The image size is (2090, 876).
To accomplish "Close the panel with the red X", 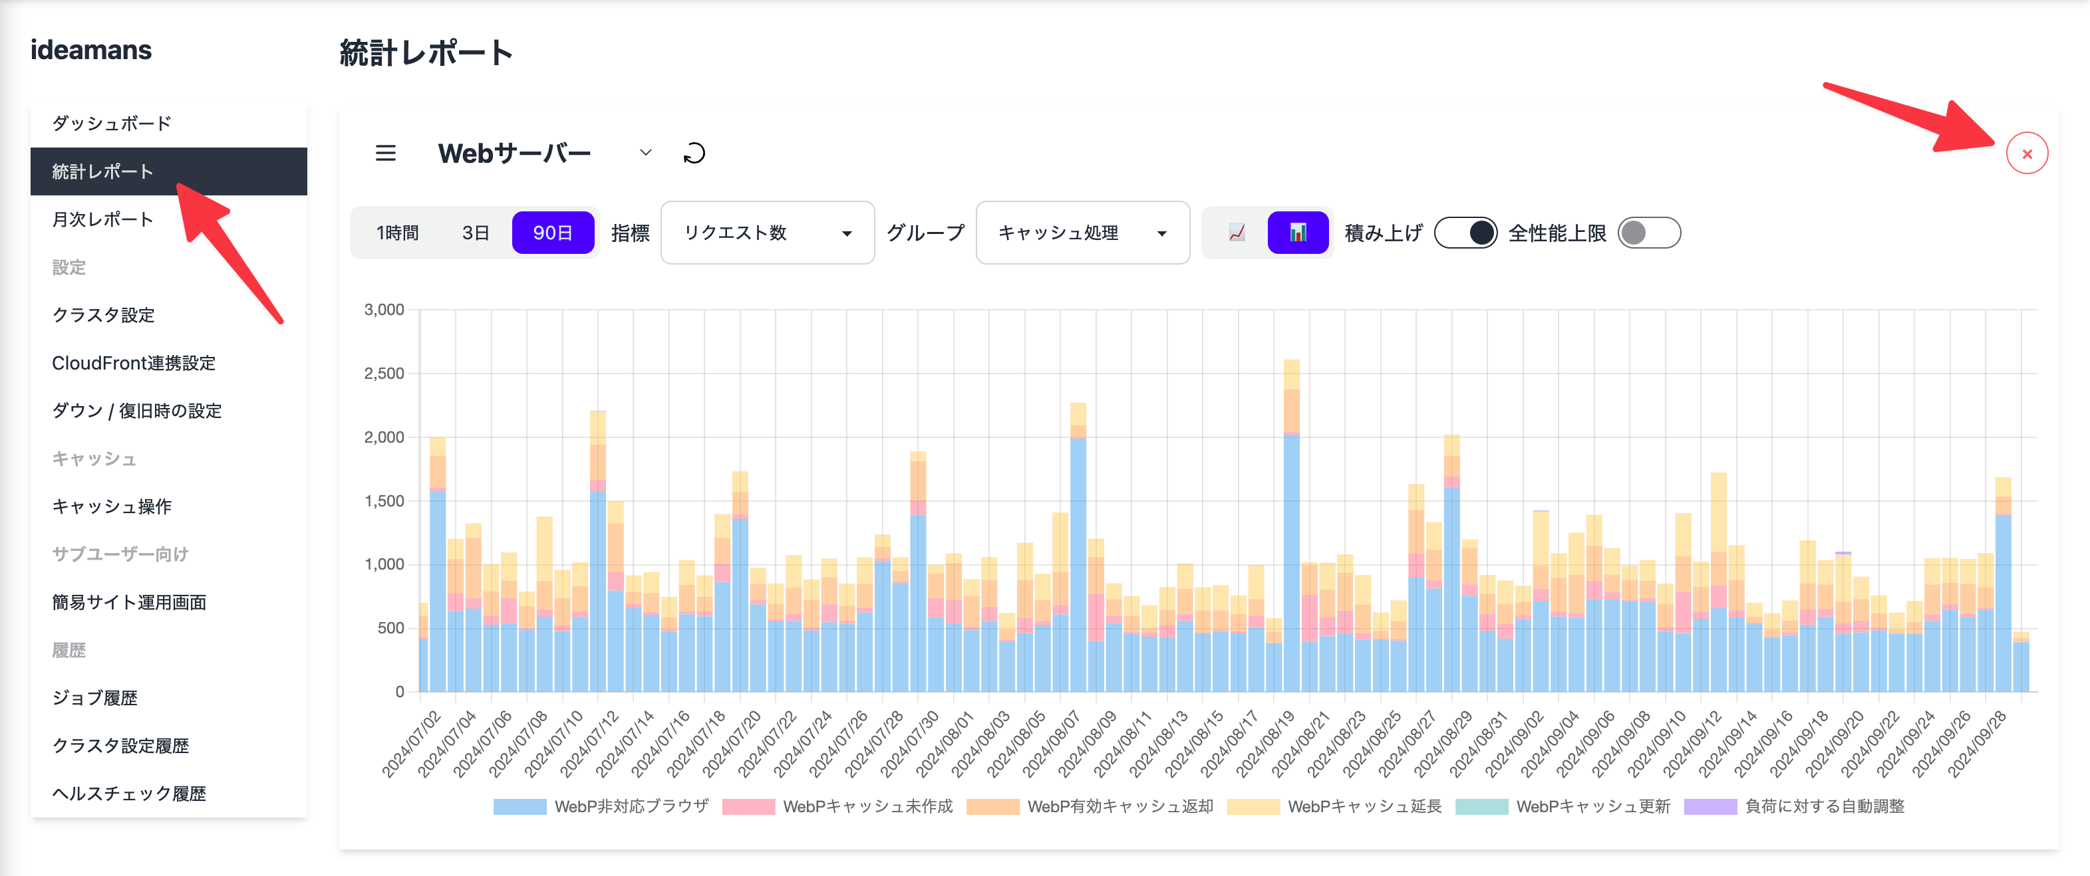I will pos(2026,153).
